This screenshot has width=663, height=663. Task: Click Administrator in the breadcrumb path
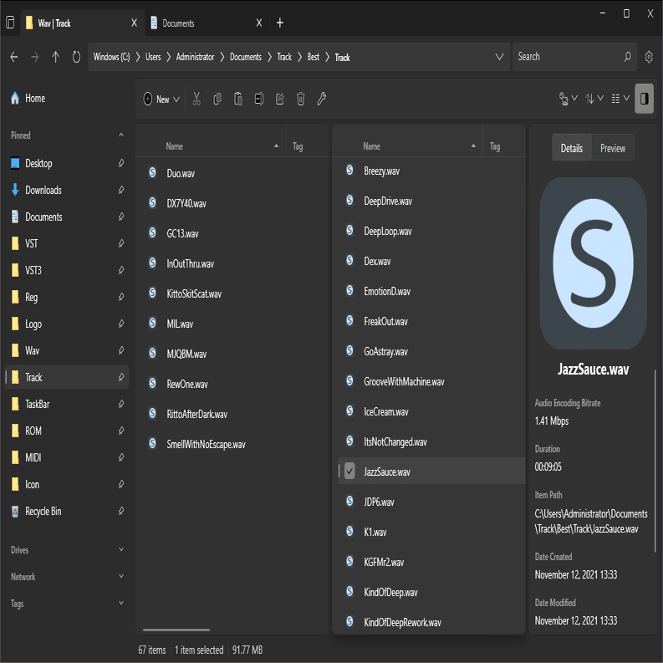195,57
